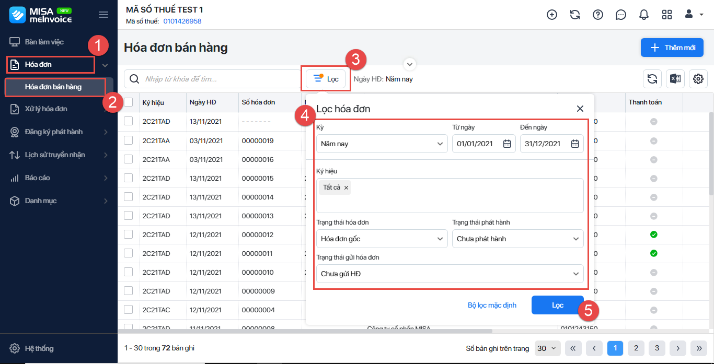
Task: Open the Trạng thái gửi hóa đơn dropdown
Action: click(x=450, y=274)
